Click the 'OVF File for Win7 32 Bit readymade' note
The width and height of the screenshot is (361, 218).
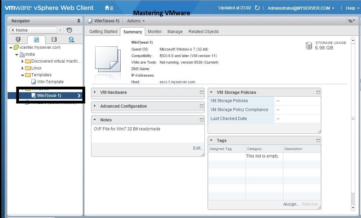point(127,129)
